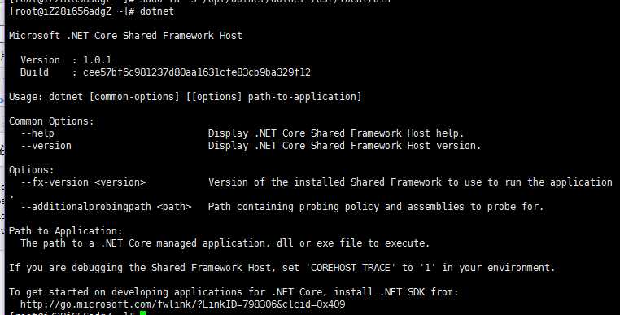Click the --version option text

(x=46, y=146)
